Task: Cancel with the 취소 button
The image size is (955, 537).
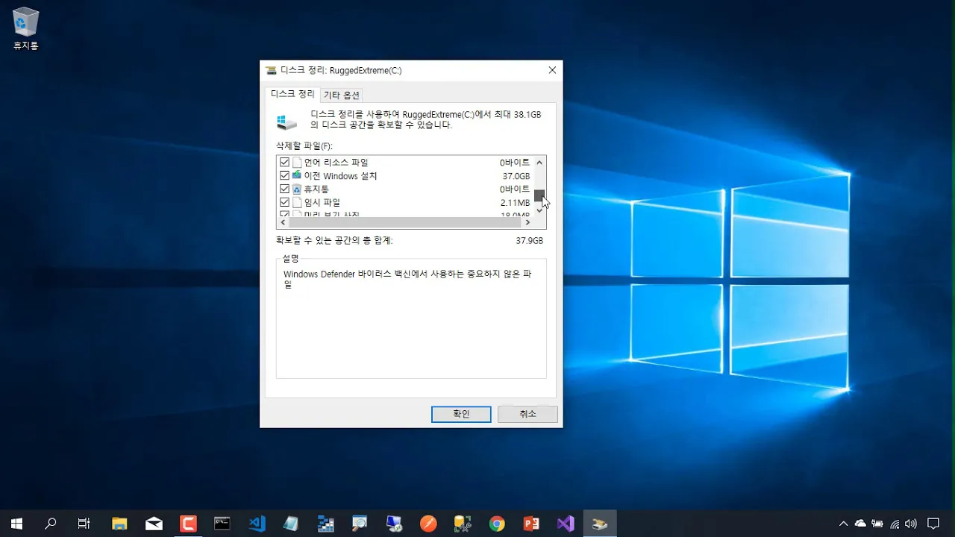Action: 527,414
